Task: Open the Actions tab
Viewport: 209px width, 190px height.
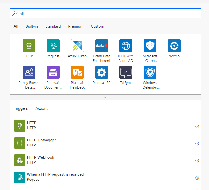Action: point(42,108)
